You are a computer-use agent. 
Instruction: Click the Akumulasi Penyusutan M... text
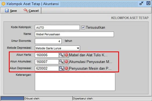(91, 62)
